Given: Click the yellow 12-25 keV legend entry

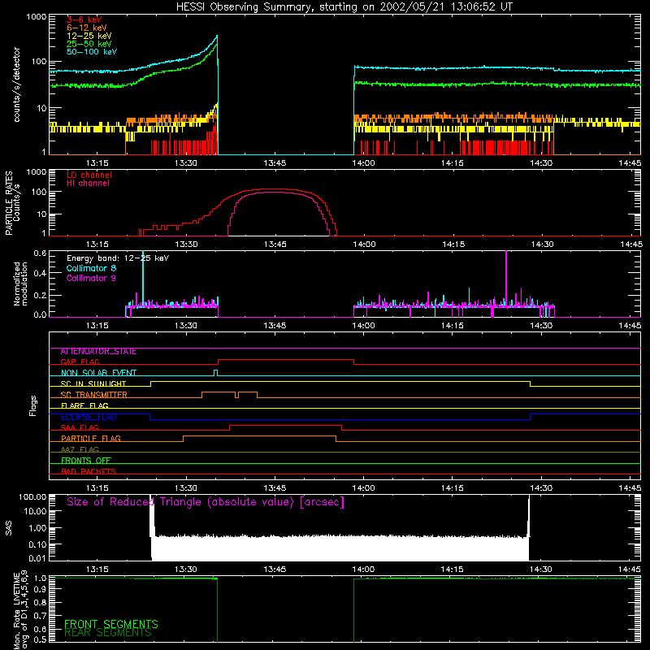Looking at the screenshot, I should click(89, 36).
